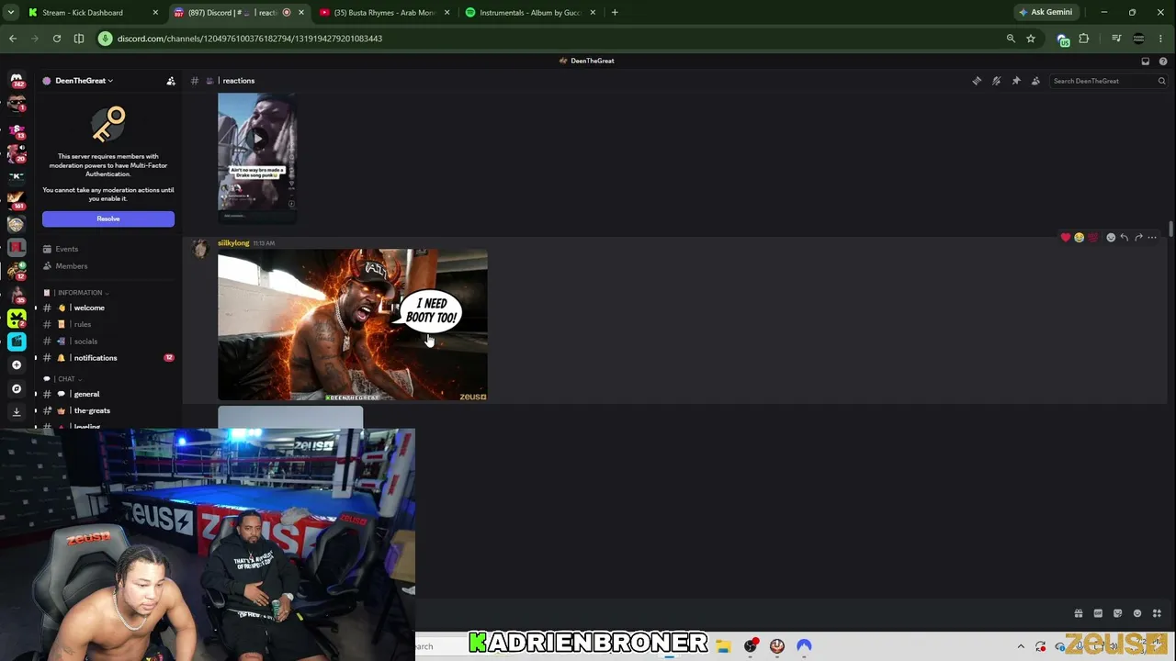Open the general channel
1176x661 pixels.
pos(86,394)
